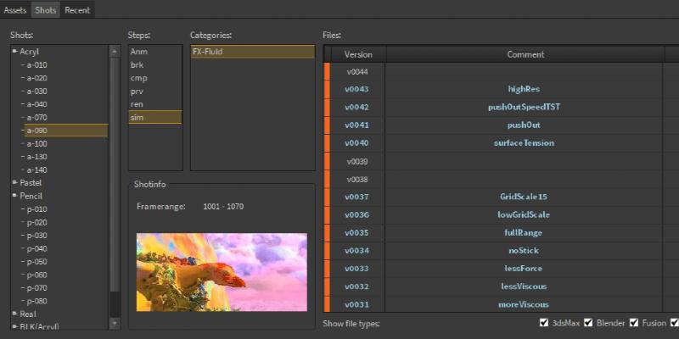The width and height of the screenshot is (679, 339).
Task: Click the shot preview thumbnail image
Action: [x=222, y=271]
